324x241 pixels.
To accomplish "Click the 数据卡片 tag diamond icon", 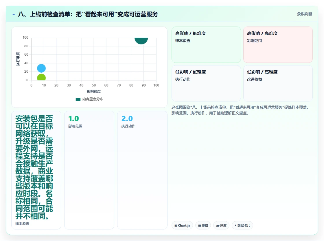I will pos(235,225).
